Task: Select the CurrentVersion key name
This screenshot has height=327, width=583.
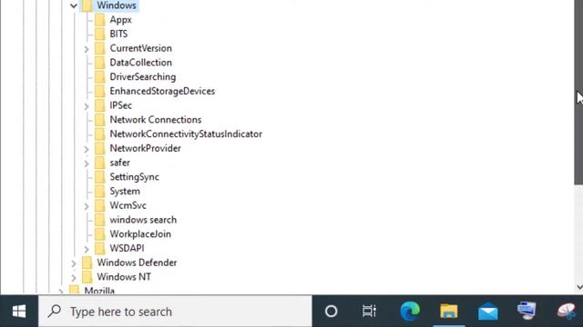Action: [141, 48]
